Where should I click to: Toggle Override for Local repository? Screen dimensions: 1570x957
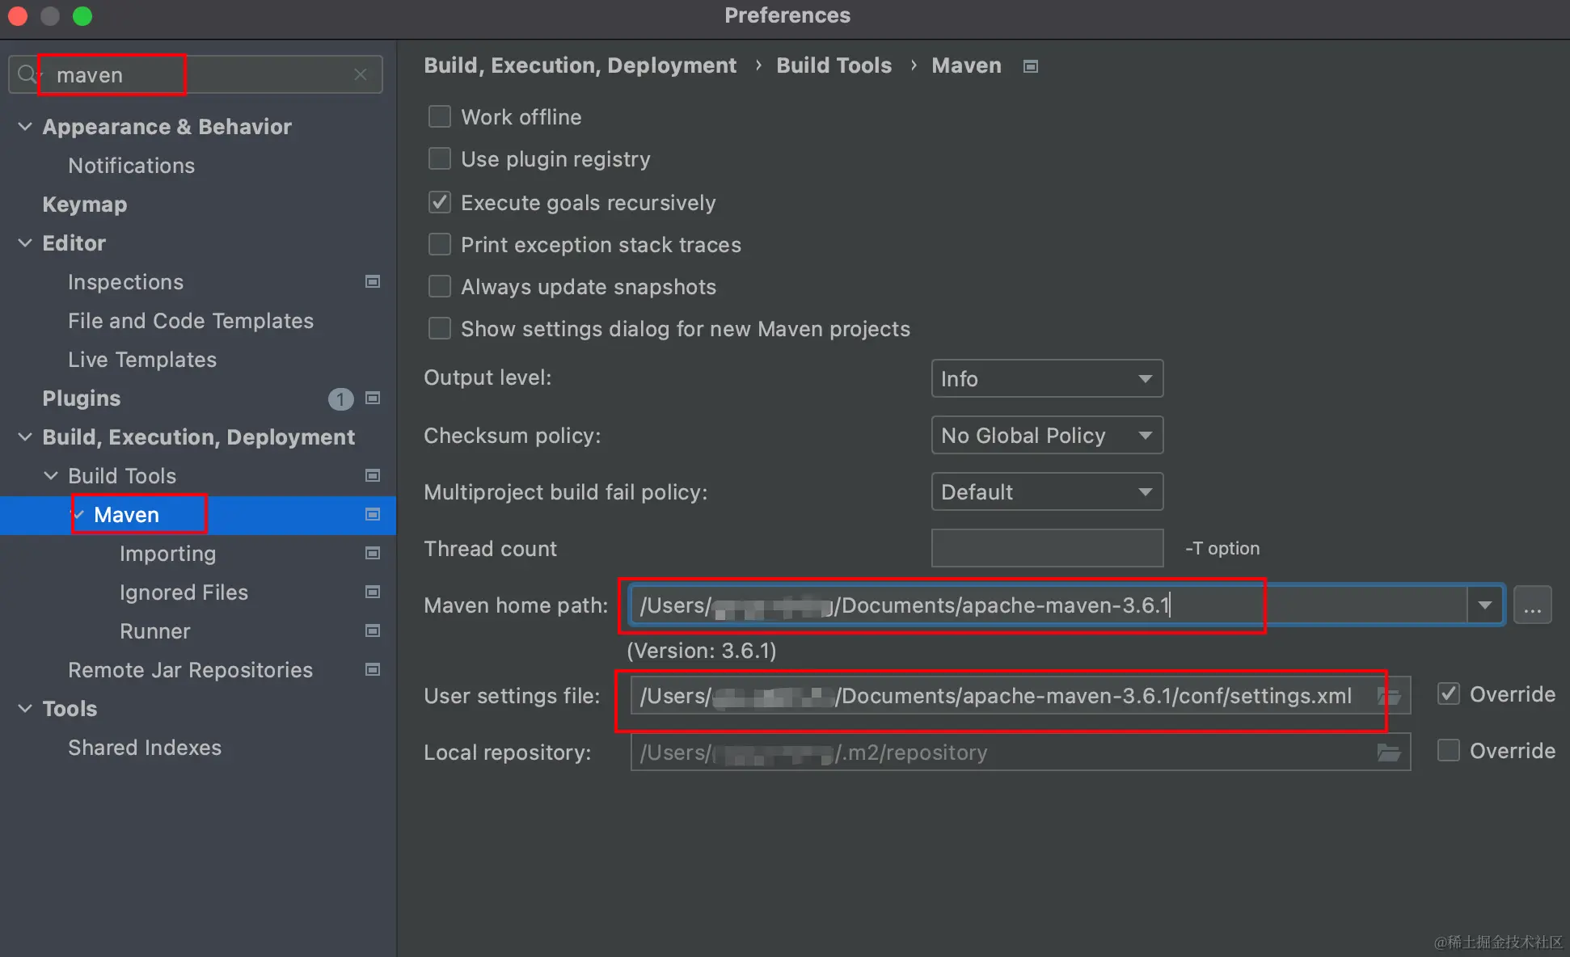click(x=1449, y=751)
